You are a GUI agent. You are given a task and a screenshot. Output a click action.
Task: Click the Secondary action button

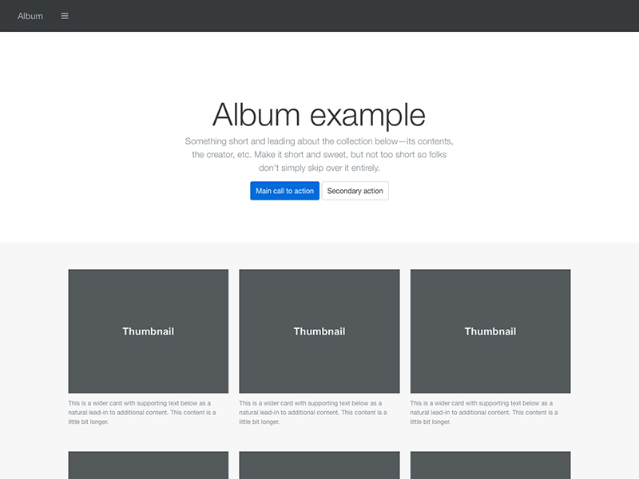click(x=355, y=191)
